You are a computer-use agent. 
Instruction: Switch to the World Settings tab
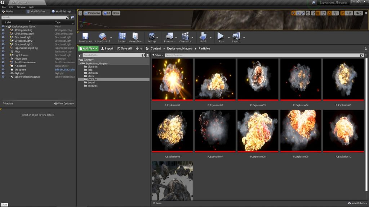coord(61,11)
